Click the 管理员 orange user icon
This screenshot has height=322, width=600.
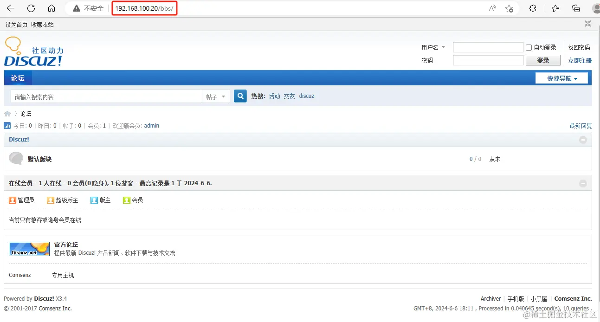(x=13, y=200)
